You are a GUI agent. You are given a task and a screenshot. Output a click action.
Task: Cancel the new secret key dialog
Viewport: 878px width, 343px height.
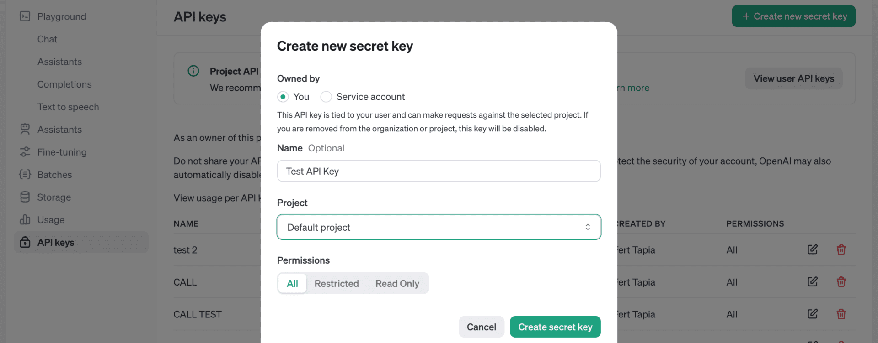[x=481, y=327]
